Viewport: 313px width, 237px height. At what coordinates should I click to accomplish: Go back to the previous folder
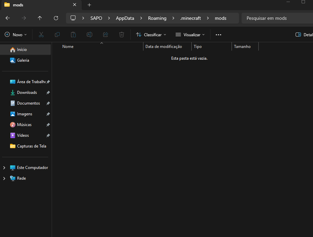(x=8, y=18)
